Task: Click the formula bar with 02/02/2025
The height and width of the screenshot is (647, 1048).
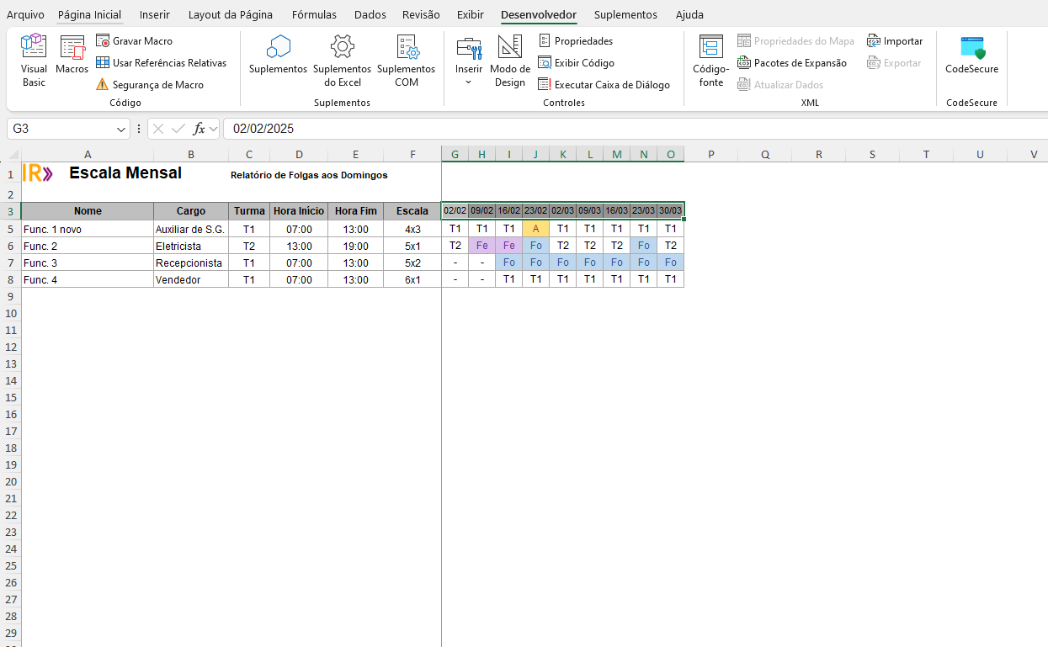Action: 636,129
